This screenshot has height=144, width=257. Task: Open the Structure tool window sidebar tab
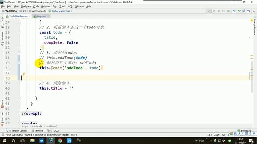click(2, 39)
